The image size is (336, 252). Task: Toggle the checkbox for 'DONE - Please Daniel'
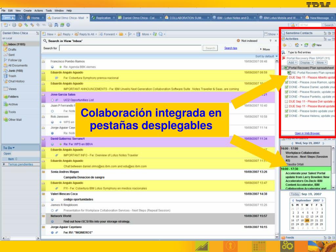coord(286,87)
